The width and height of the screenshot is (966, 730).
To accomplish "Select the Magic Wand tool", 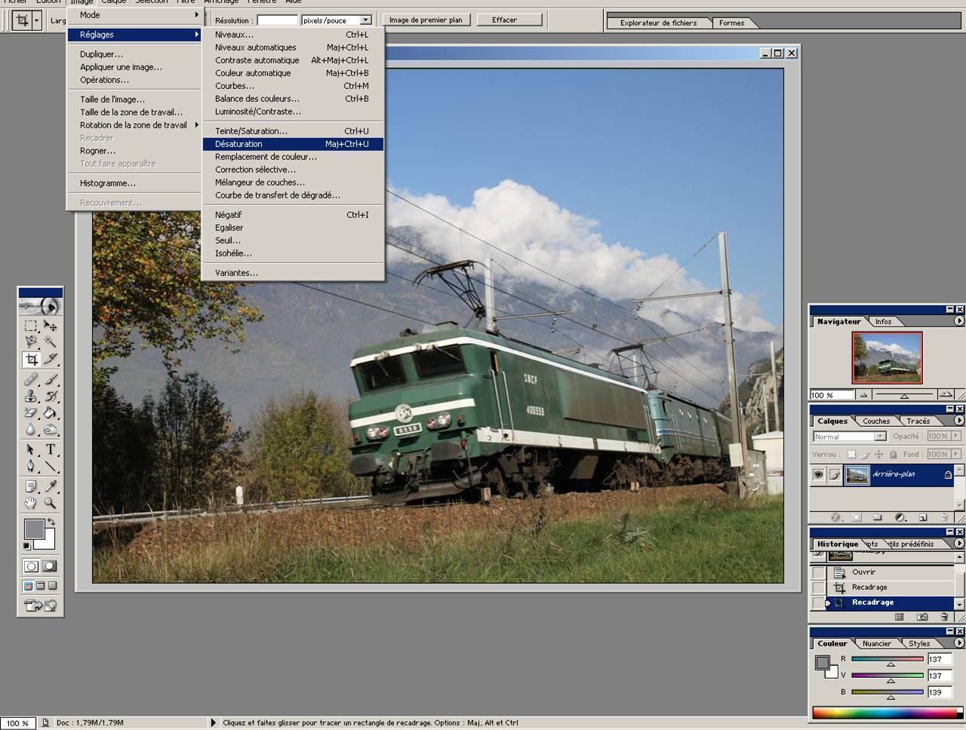I will (50, 342).
